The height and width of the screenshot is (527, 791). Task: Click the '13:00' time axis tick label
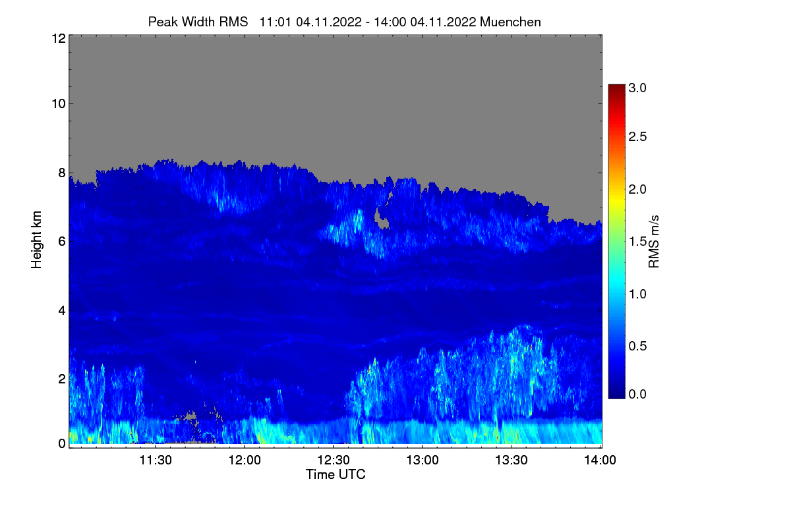(422, 460)
